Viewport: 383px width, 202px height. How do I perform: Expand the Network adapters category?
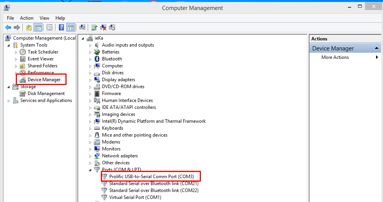click(x=90, y=156)
